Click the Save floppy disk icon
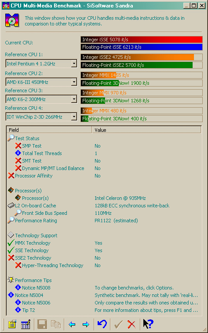Screen dimensions: 208x333 (42, 324)
